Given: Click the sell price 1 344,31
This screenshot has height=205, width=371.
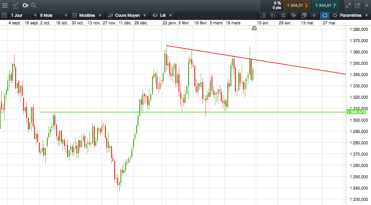Looking at the screenshot, I should click(297, 5).
